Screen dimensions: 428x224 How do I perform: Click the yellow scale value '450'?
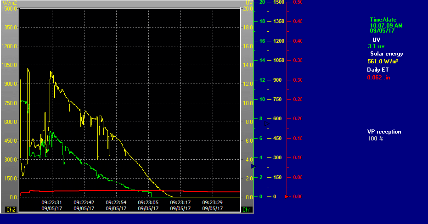(277, 138)
